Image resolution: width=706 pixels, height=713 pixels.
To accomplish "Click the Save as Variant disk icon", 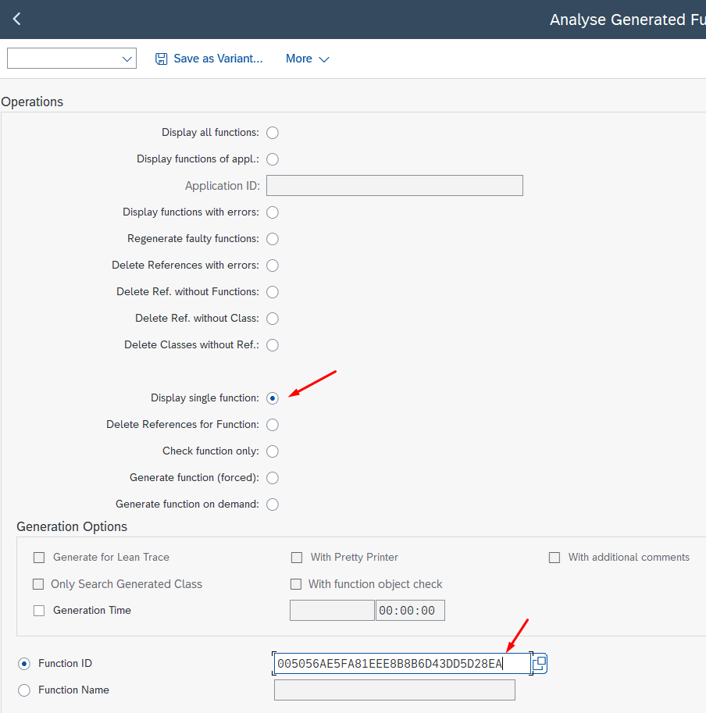I will point(162,59).
